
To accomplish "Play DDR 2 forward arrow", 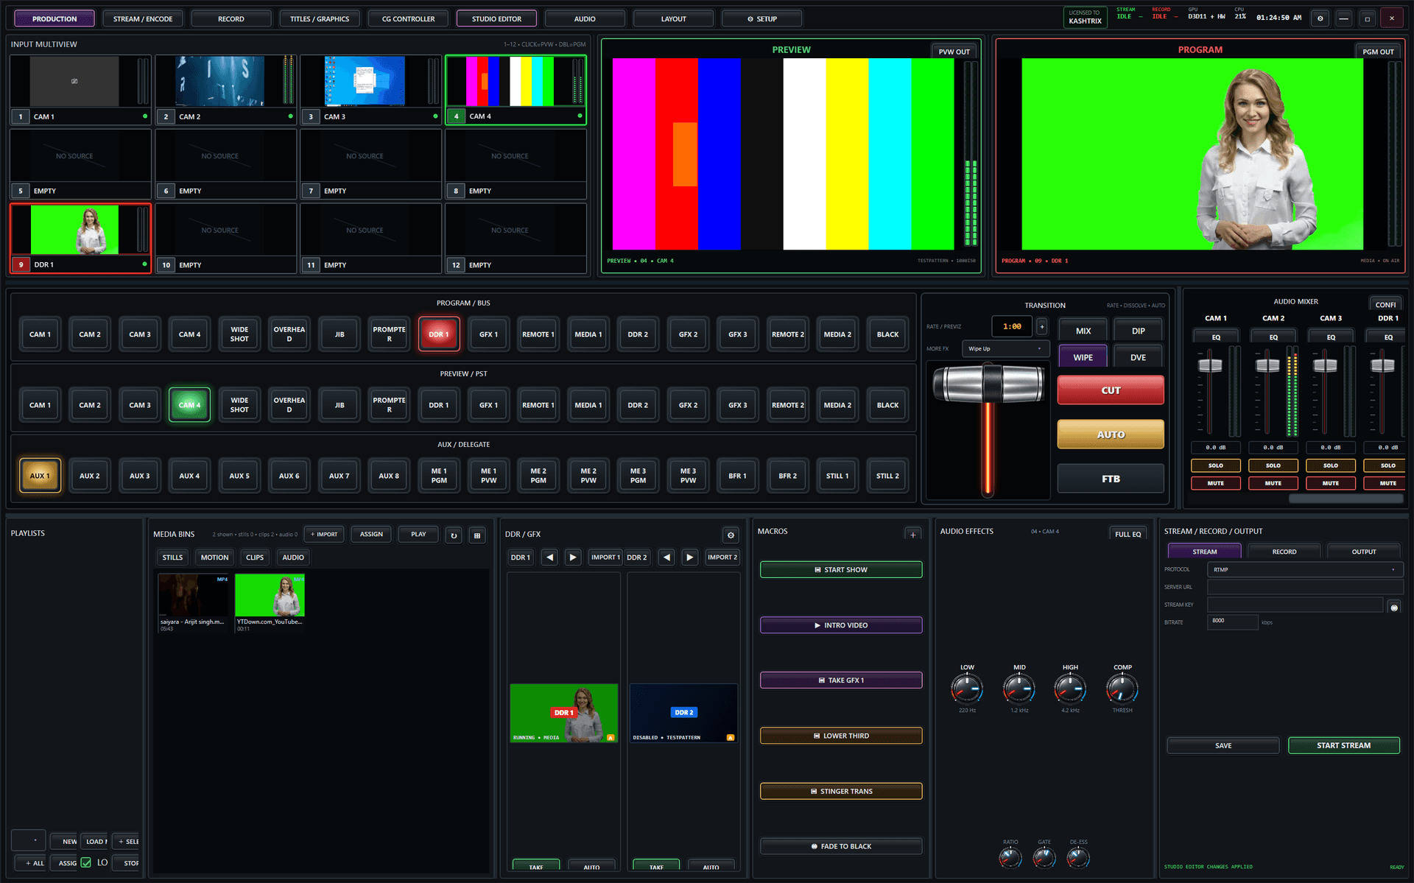I will (690, 557).
